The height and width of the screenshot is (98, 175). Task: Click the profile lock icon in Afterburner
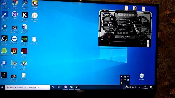click(144, 36)
